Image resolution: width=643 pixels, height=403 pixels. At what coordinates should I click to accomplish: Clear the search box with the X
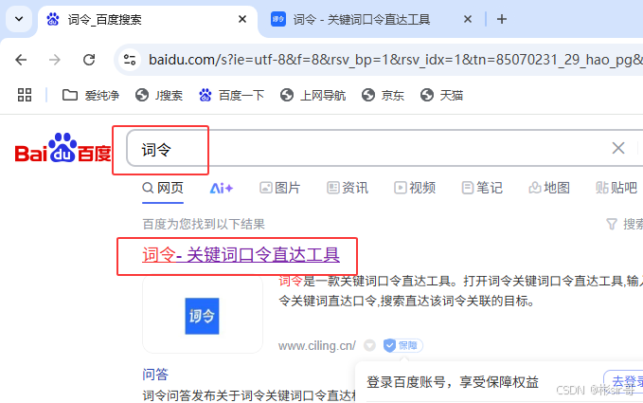point(618,148)
